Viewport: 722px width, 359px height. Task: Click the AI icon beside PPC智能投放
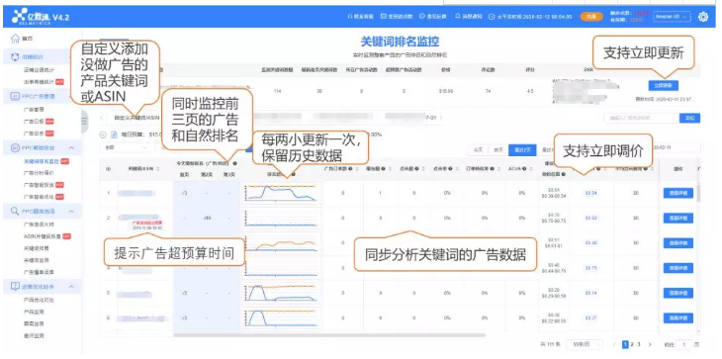coord(15,147)
